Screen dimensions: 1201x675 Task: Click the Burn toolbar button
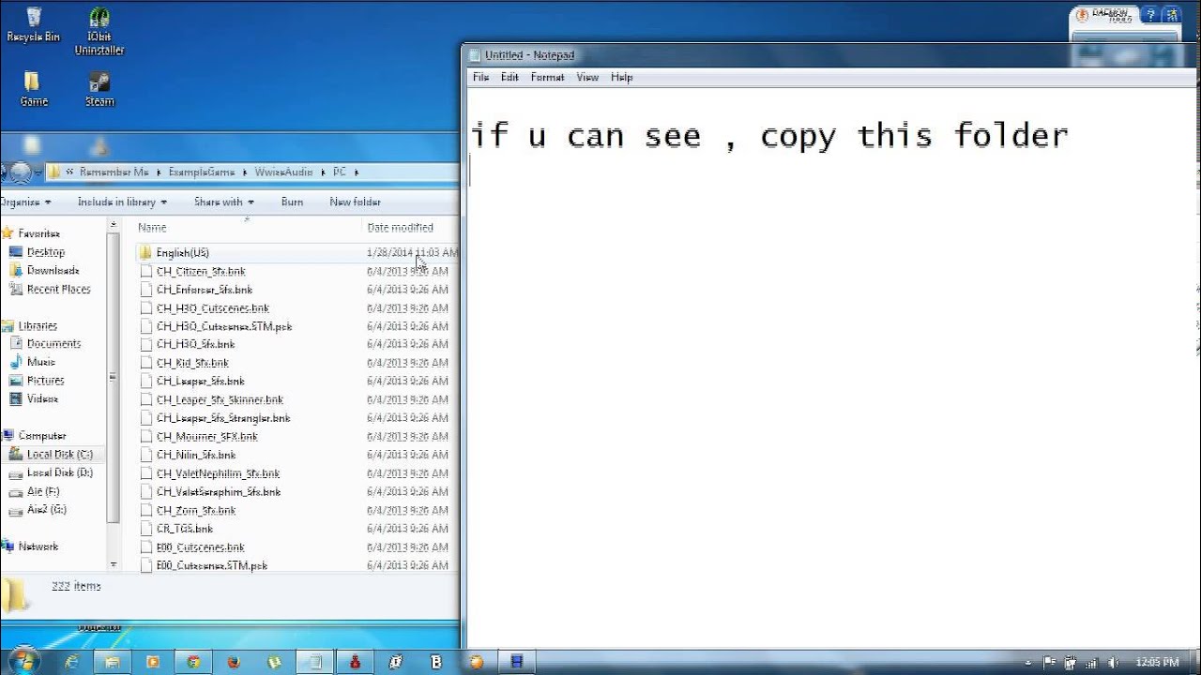tap(292, 202)
